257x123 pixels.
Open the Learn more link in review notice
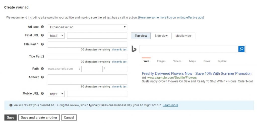(x=170, y=105)
